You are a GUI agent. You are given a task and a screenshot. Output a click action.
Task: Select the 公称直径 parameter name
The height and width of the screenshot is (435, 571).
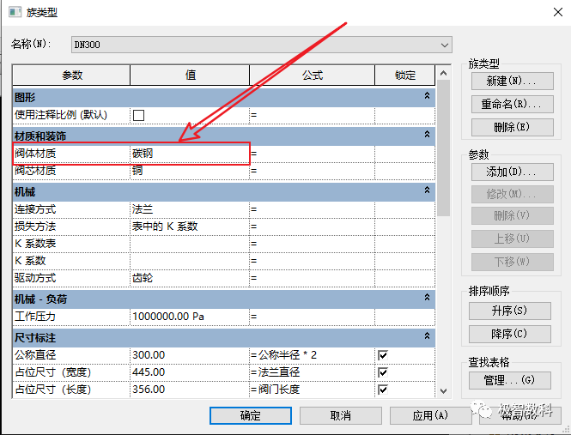pyautogui.click(x=35, y=355)
